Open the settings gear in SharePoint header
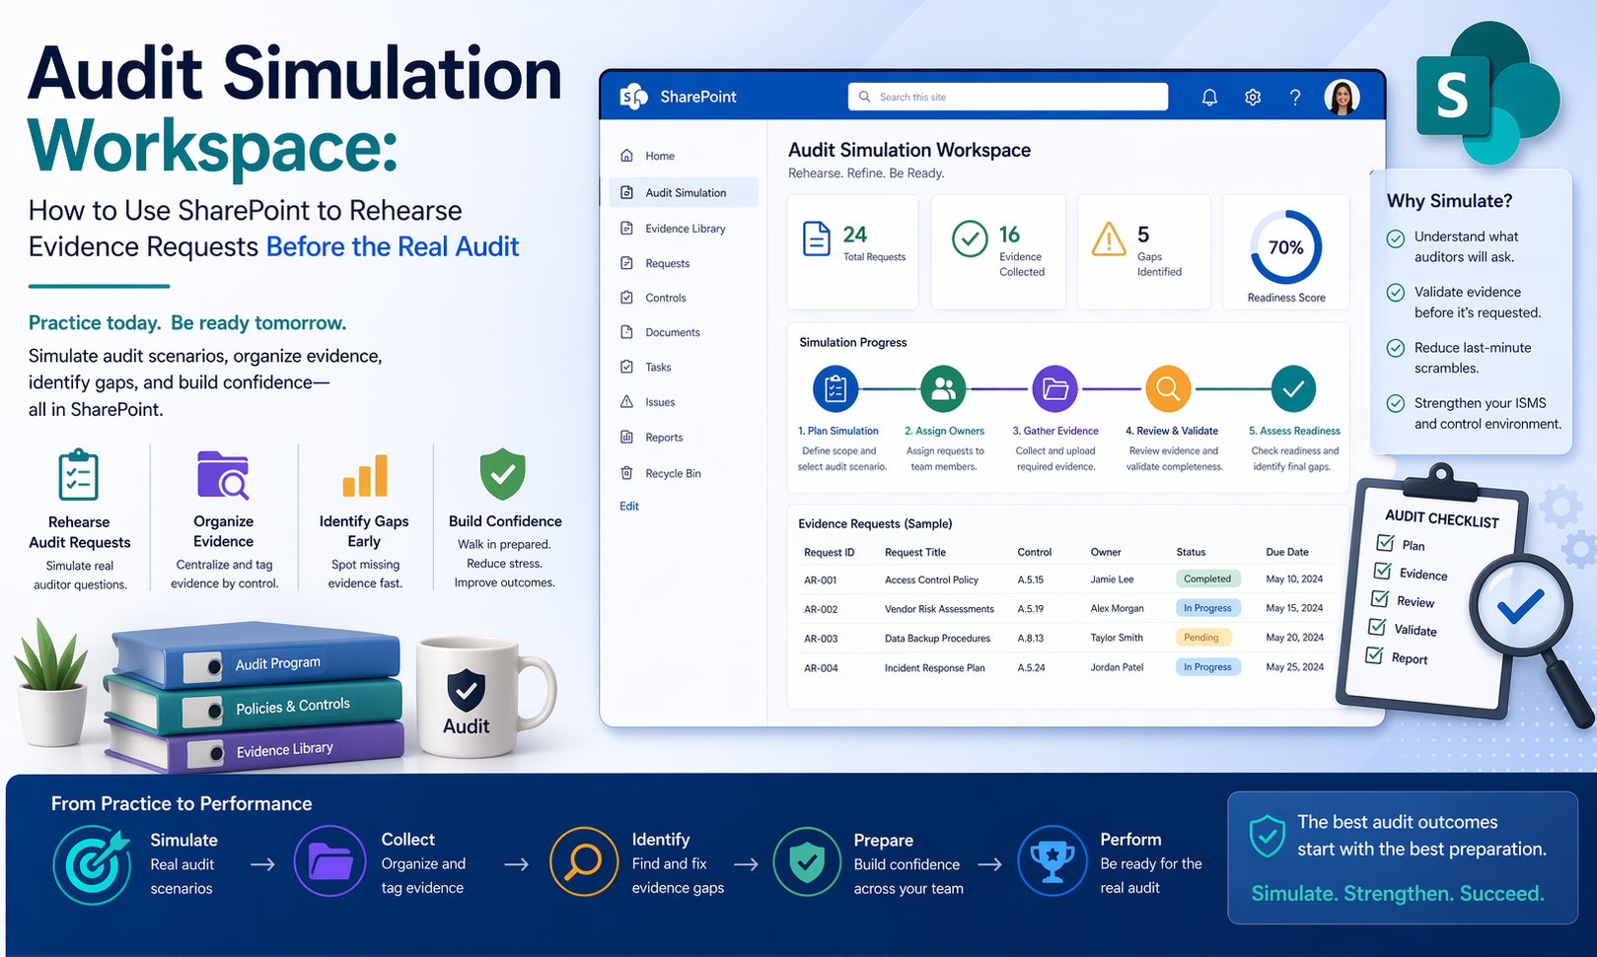The height and width of the screenshot is (957, 1597). (x=1253, y=97)
